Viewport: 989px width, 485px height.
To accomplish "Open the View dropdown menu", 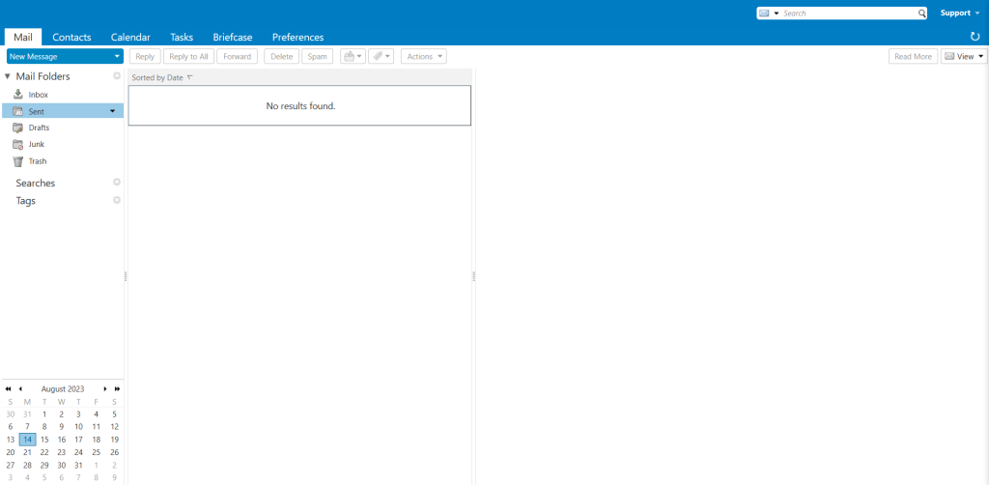I will tap(964, 57).
